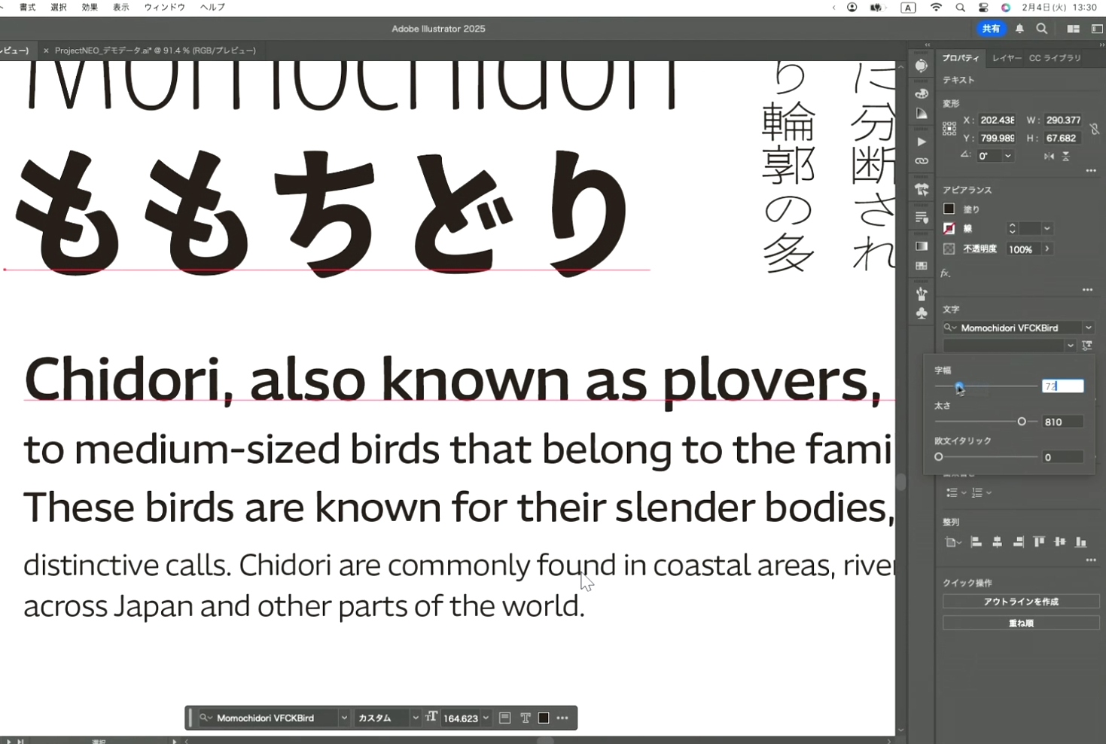The width and height of the screenshot is (1106, 744).
Task: Open the Actions play dock panel icon
Action: [922, 142]
